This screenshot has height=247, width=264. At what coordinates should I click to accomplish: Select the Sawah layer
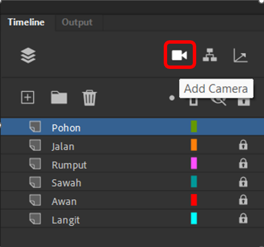pos(132,182)
